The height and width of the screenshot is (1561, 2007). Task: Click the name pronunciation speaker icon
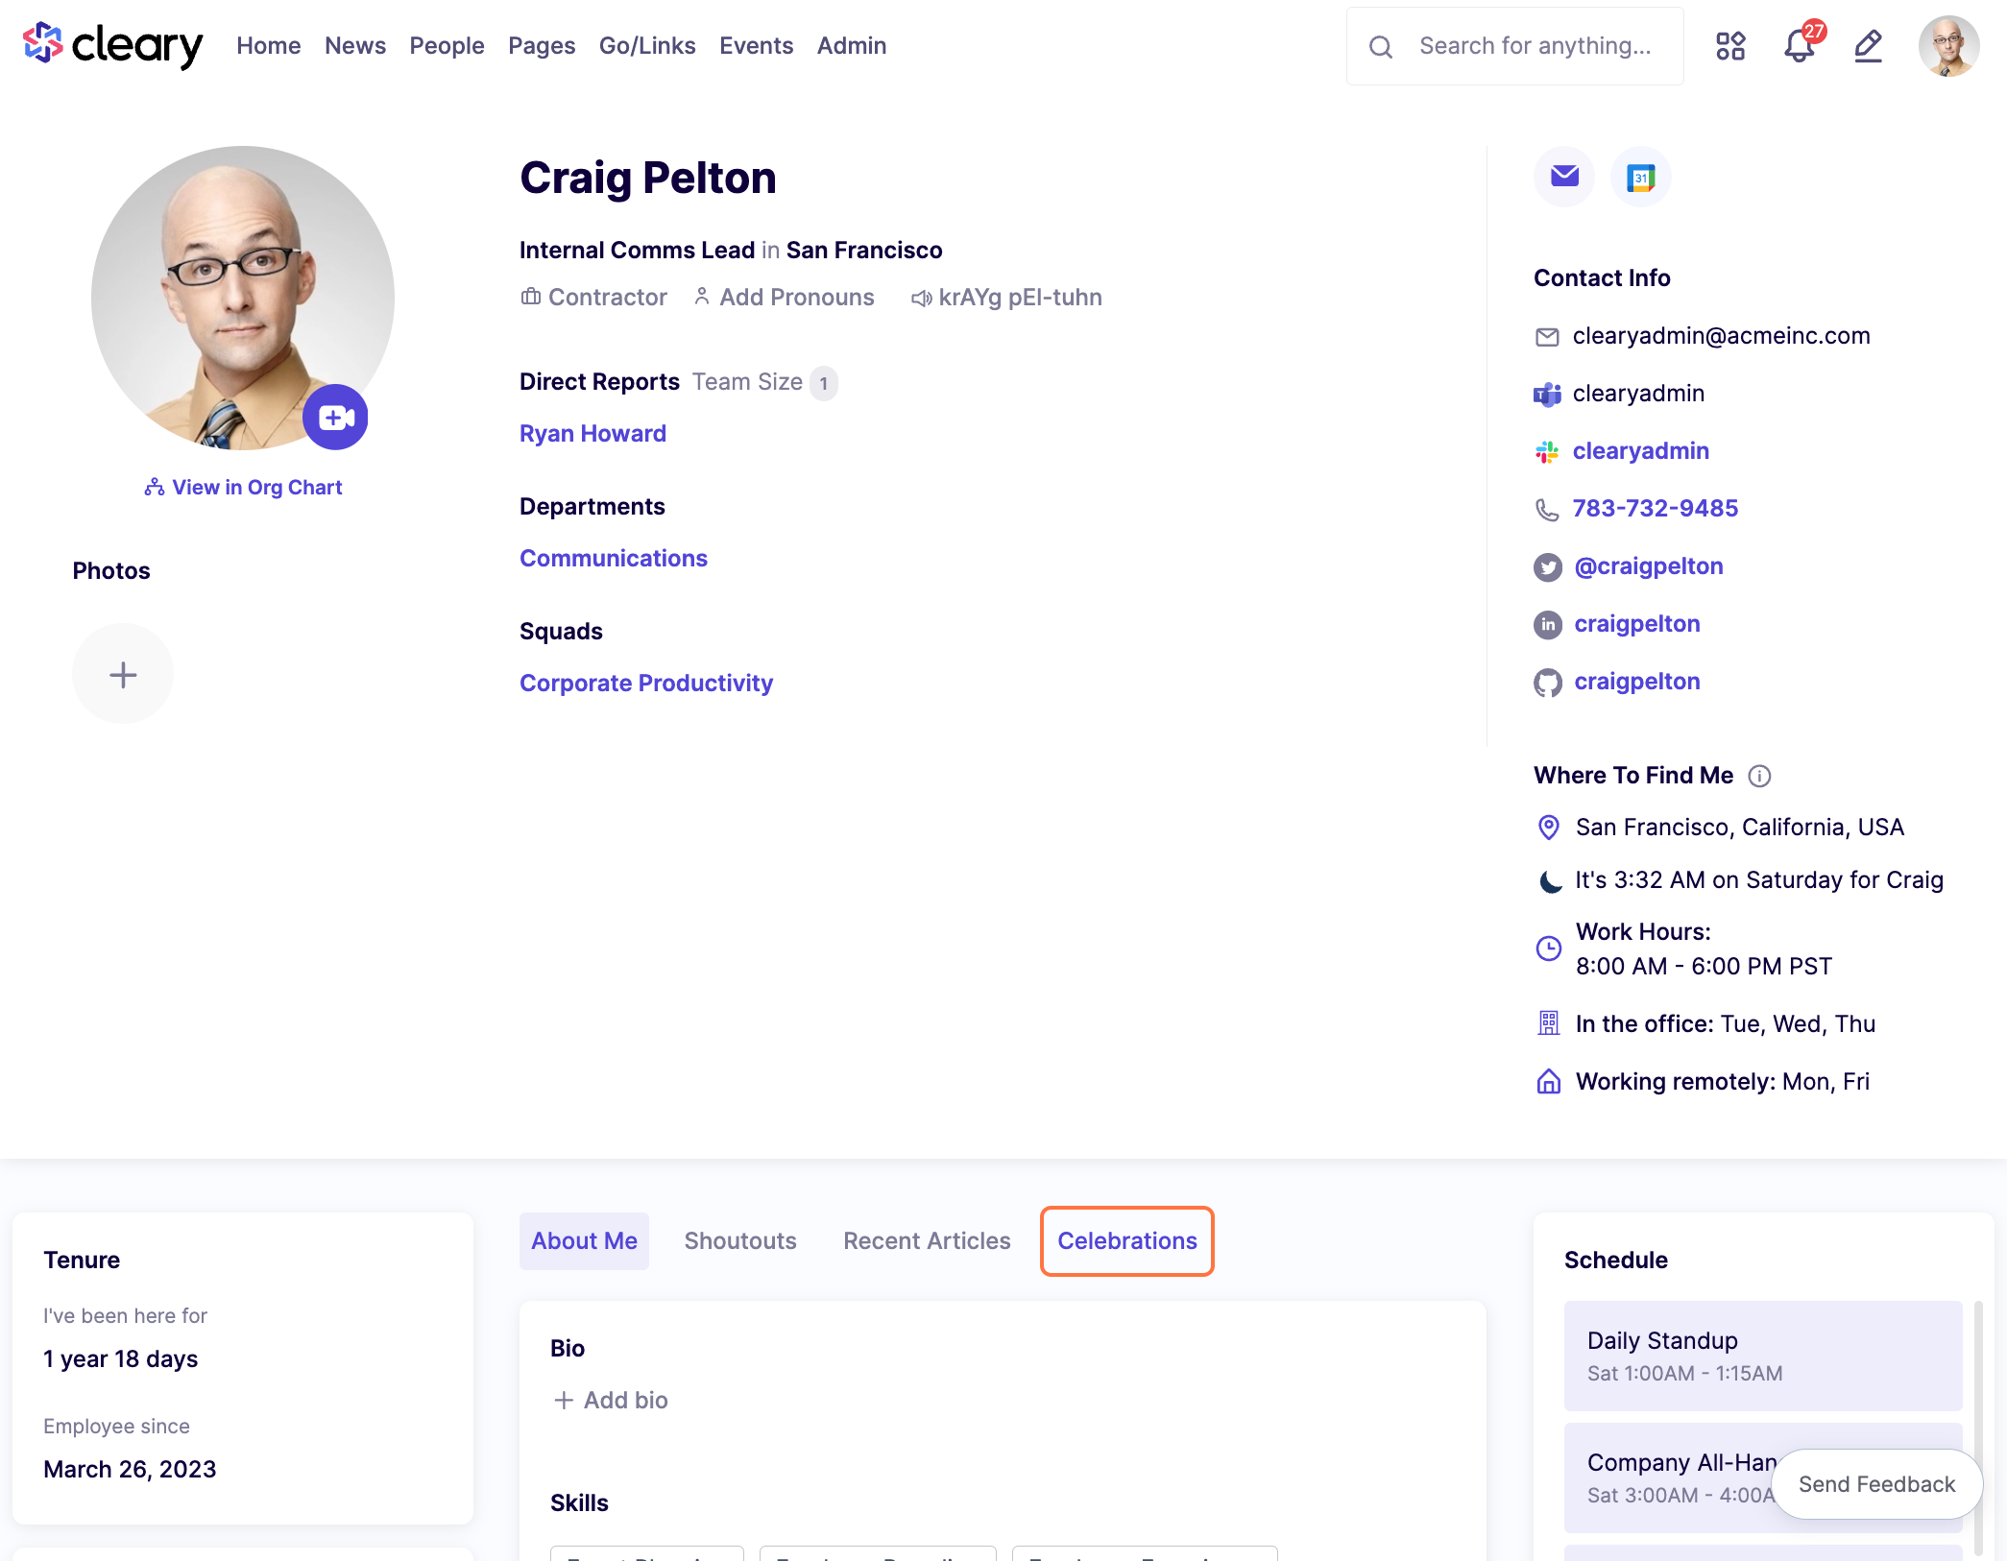coord(921,299)
